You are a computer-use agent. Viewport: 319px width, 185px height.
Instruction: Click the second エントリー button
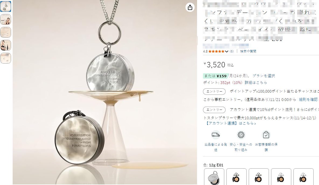coord(214,110)
